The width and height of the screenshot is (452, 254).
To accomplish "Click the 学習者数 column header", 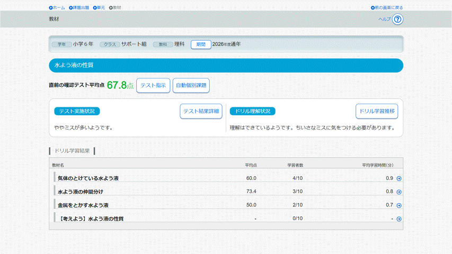I will coord(295,165).
